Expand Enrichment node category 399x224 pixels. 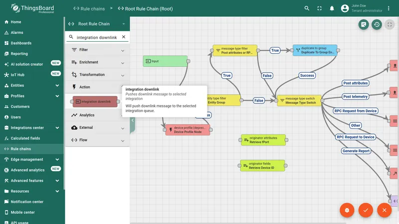pos(97,62)
